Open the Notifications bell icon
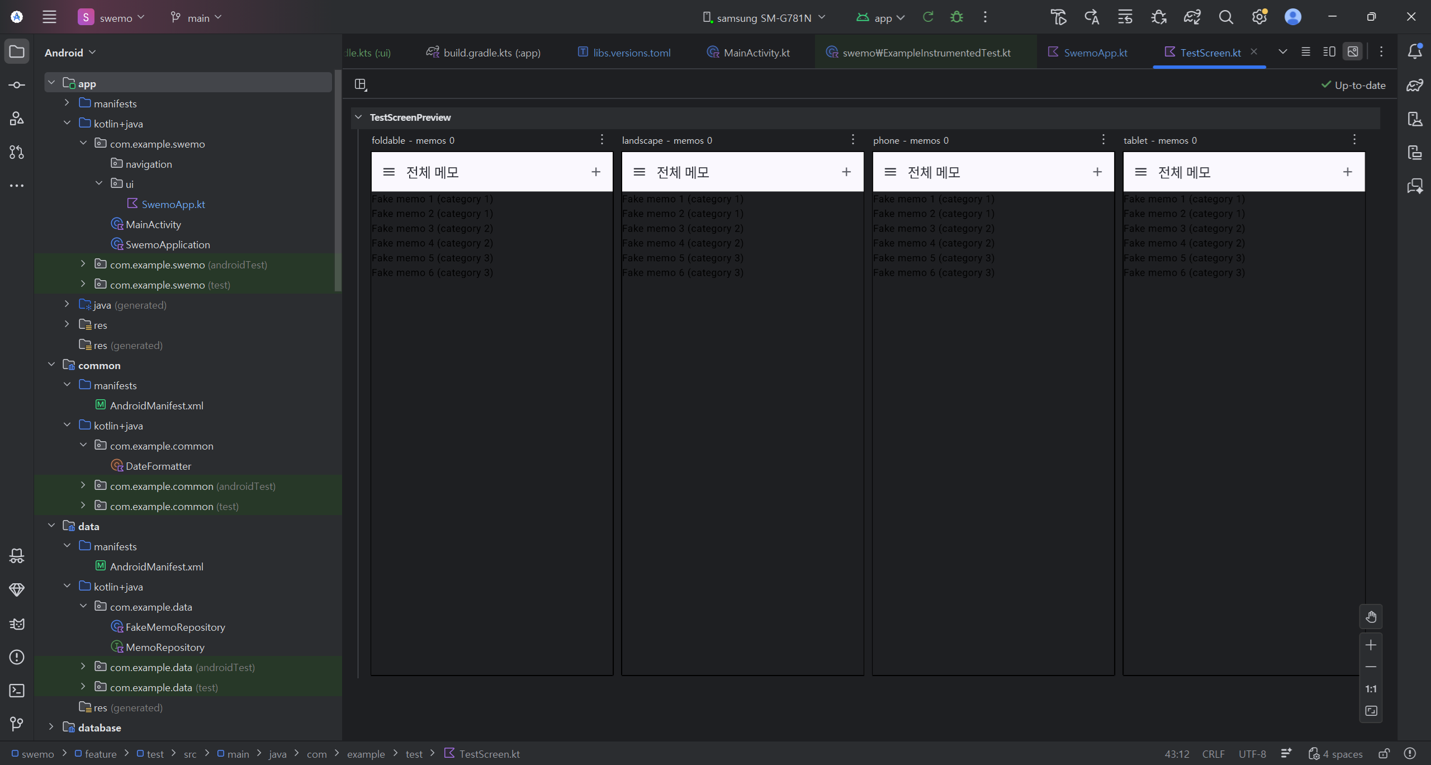 (1415, 51)
